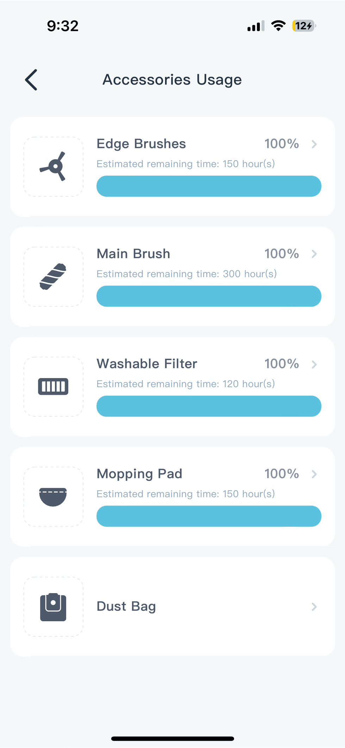Tap the battery charging indicator
Image resolution: width=345 pixels, height=748 pixels.
304,26
